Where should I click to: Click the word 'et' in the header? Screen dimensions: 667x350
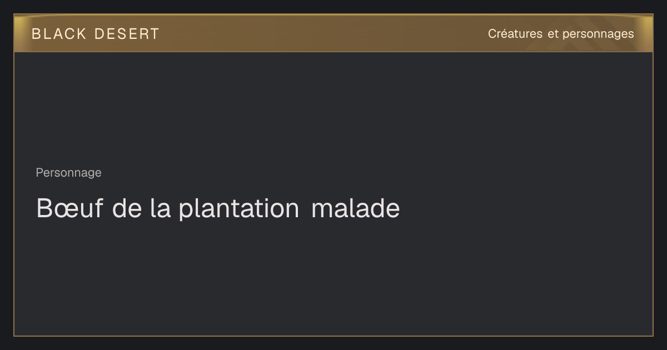tap(552, 34)
